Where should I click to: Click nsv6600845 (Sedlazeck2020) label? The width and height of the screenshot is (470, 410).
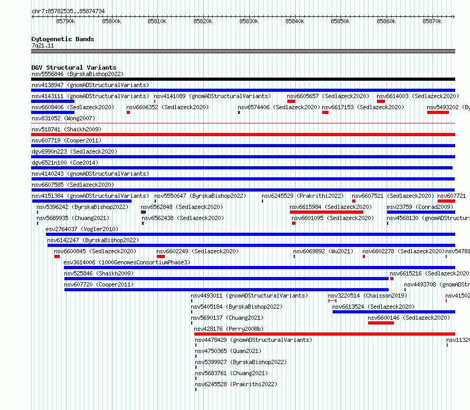(x=95, y=251)
